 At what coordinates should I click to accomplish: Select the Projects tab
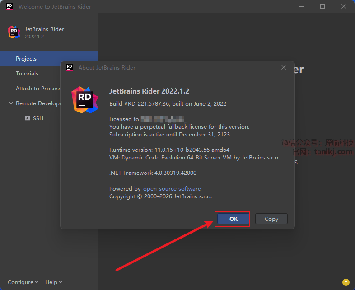26,59
